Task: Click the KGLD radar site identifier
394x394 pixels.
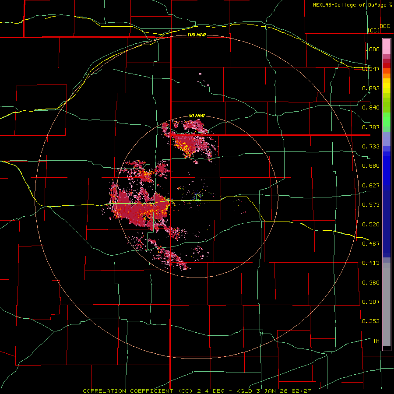Action: 245,391
